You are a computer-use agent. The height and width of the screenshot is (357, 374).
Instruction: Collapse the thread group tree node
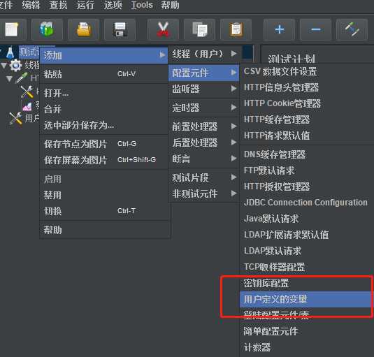pos(3,65)
